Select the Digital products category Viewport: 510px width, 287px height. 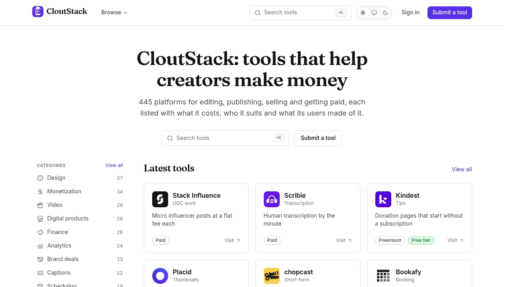(x=80, y=218)
